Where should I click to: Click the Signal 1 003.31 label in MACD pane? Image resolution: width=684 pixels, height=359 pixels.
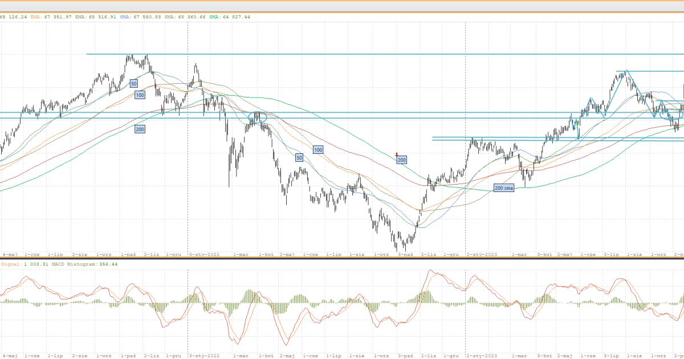[x=18, y=264]
